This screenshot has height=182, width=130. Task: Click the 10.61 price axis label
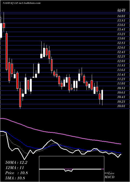click(x=121, y=93)
